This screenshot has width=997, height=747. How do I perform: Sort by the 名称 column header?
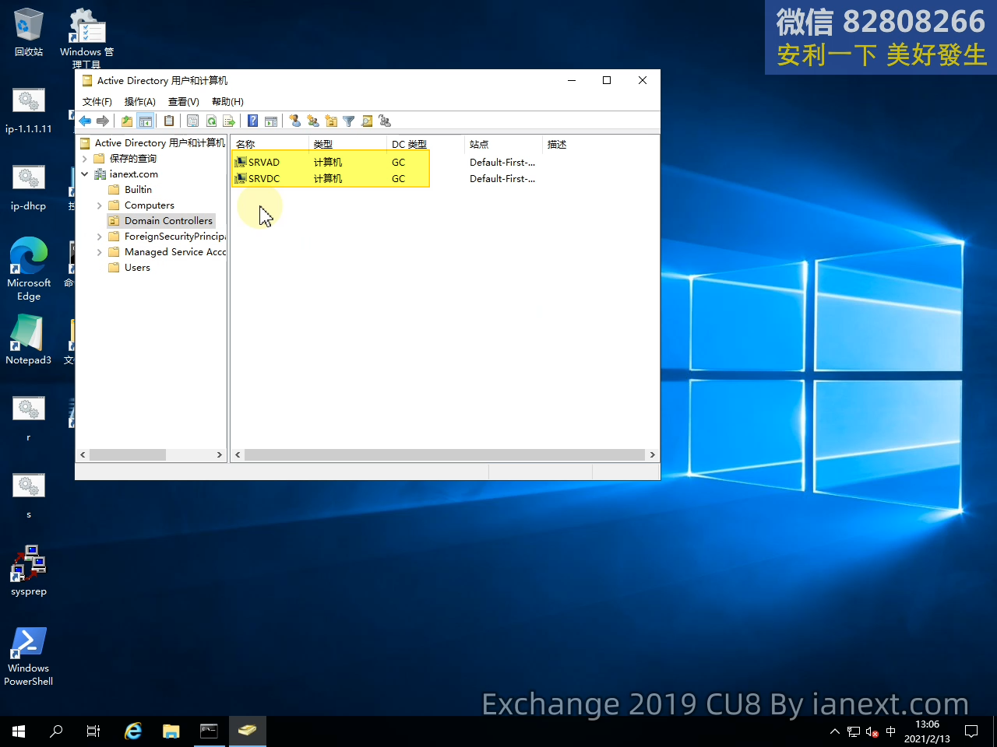(x=270, y=144)
